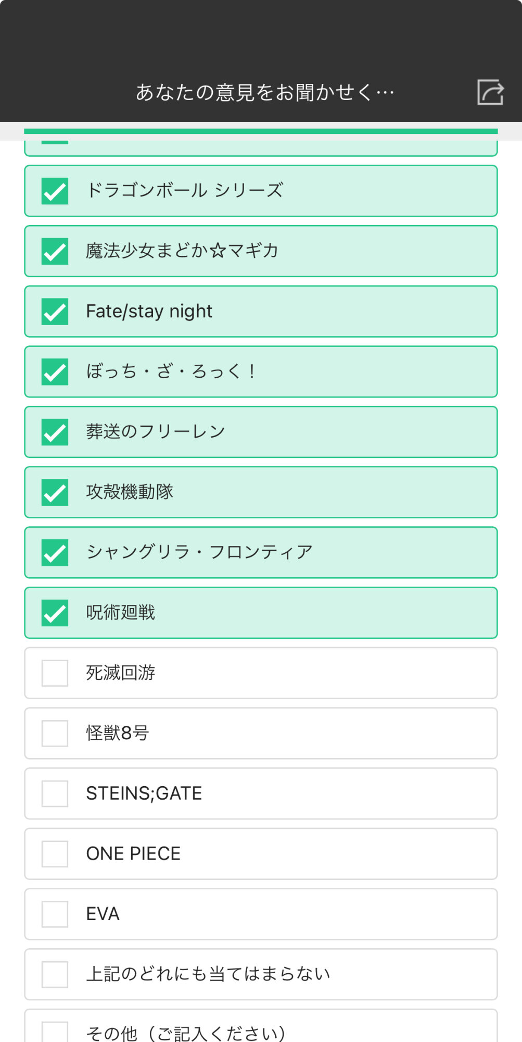Tap the share icon in header

click(x=490, y=92)
